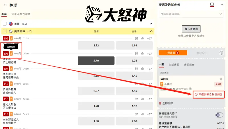Expand +17 more markets for match 113

[x=149, y=99]
